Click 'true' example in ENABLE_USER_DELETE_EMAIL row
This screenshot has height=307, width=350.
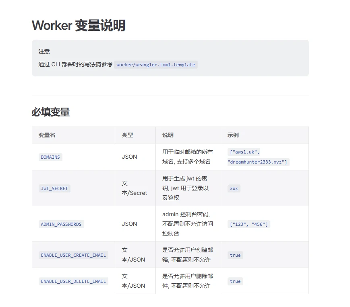click(x=235, y=281)
